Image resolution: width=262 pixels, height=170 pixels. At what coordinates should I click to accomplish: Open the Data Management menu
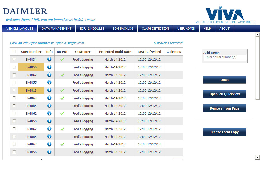coord(57,29)
